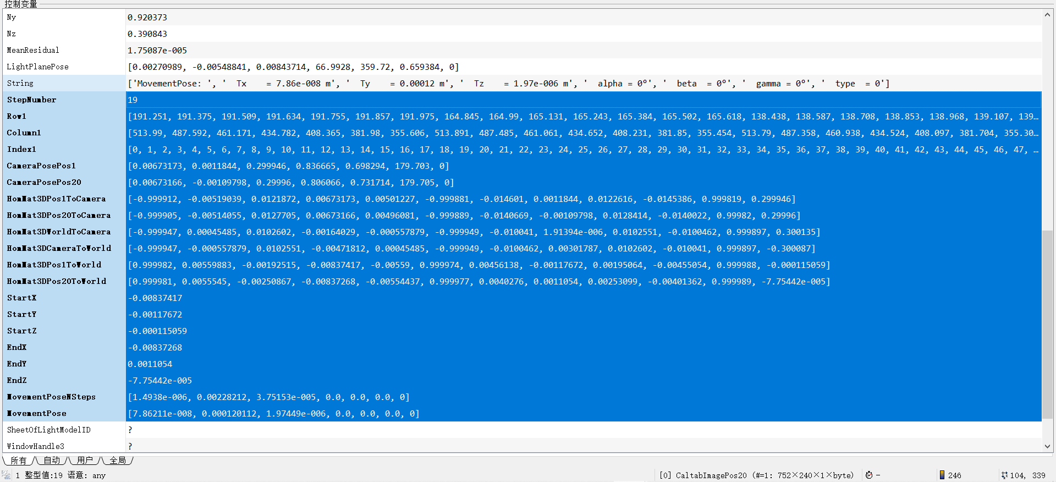The width and height of the screenshot is (1056, 482).
Task: Select the StartX variable
Action: [x=21, y=298]
